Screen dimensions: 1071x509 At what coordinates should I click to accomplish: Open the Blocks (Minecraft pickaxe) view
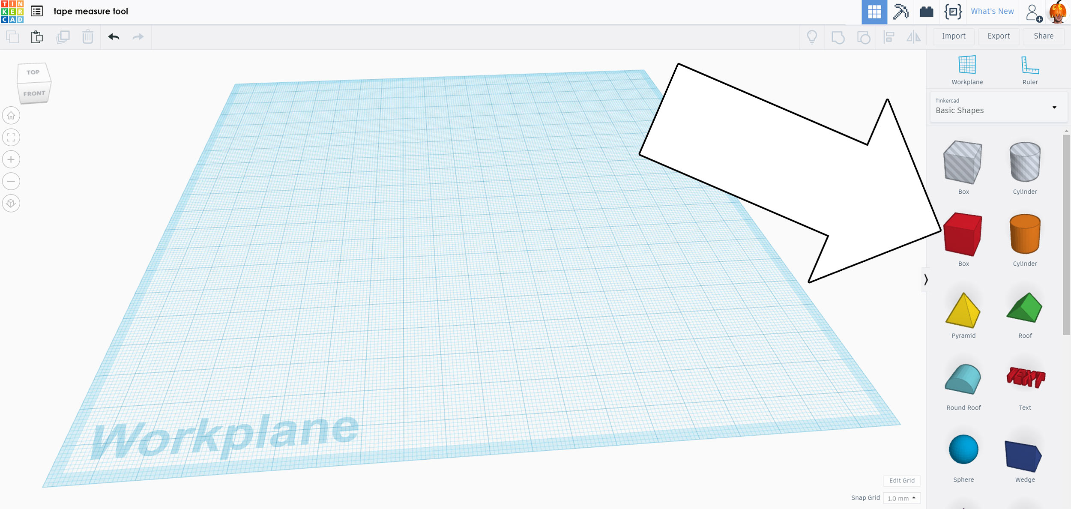coord(900,12)
